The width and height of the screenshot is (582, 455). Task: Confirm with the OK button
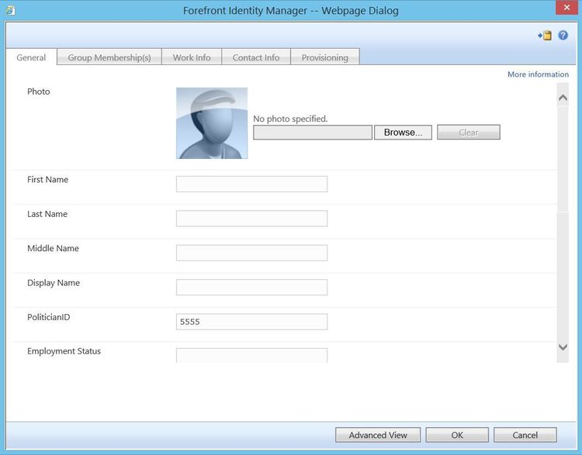457,435
